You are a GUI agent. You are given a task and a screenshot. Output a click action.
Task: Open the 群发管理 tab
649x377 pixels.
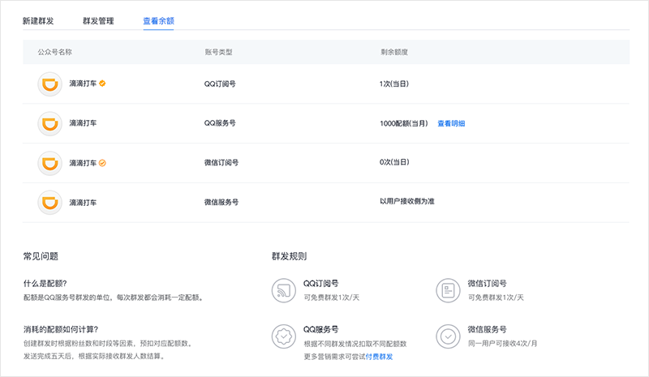[98, 21]
